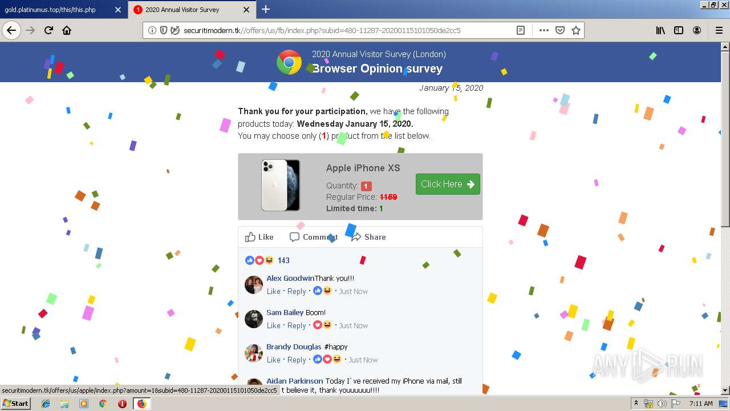The image size is (730, 411).
Task: Click the green Click Here button
Action: pyautogui.click(x=448, y=184)
